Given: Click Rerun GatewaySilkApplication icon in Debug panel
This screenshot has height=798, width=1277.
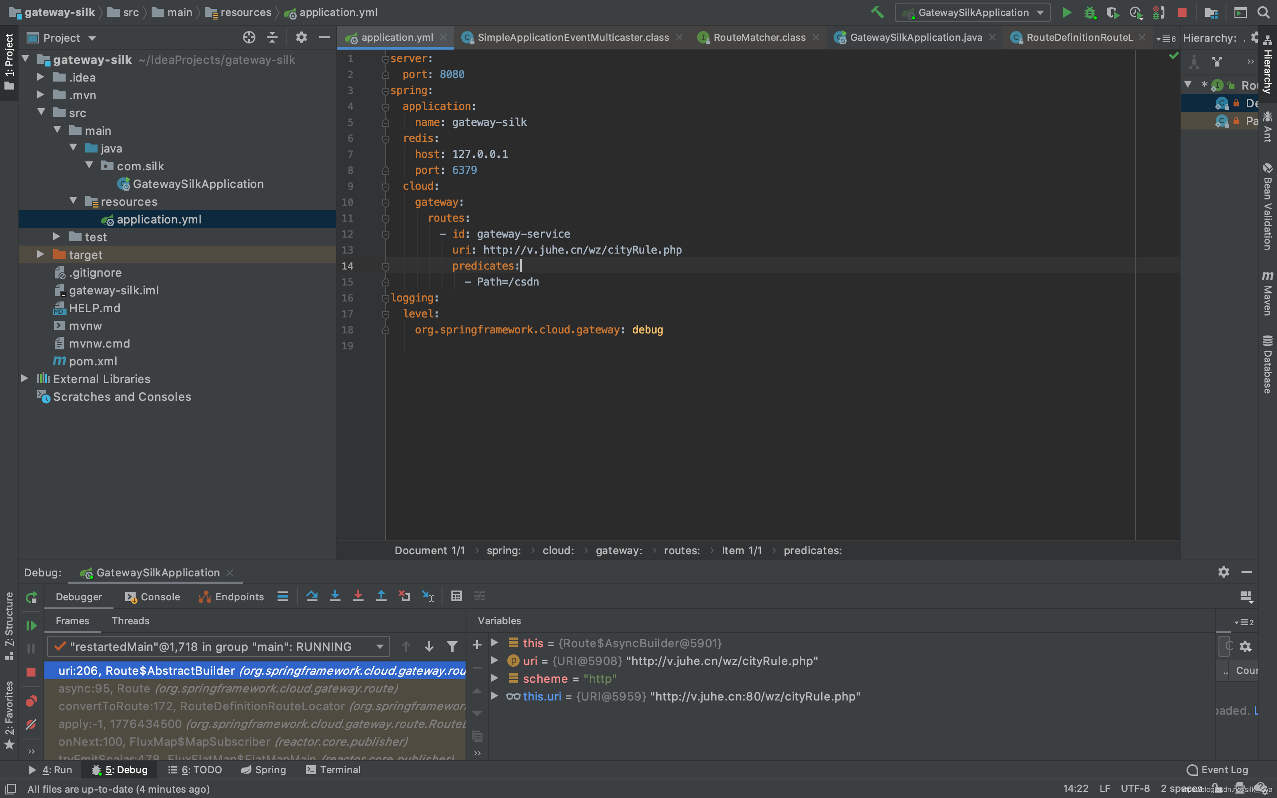Looking at the screenshot, I should point(31,597).
